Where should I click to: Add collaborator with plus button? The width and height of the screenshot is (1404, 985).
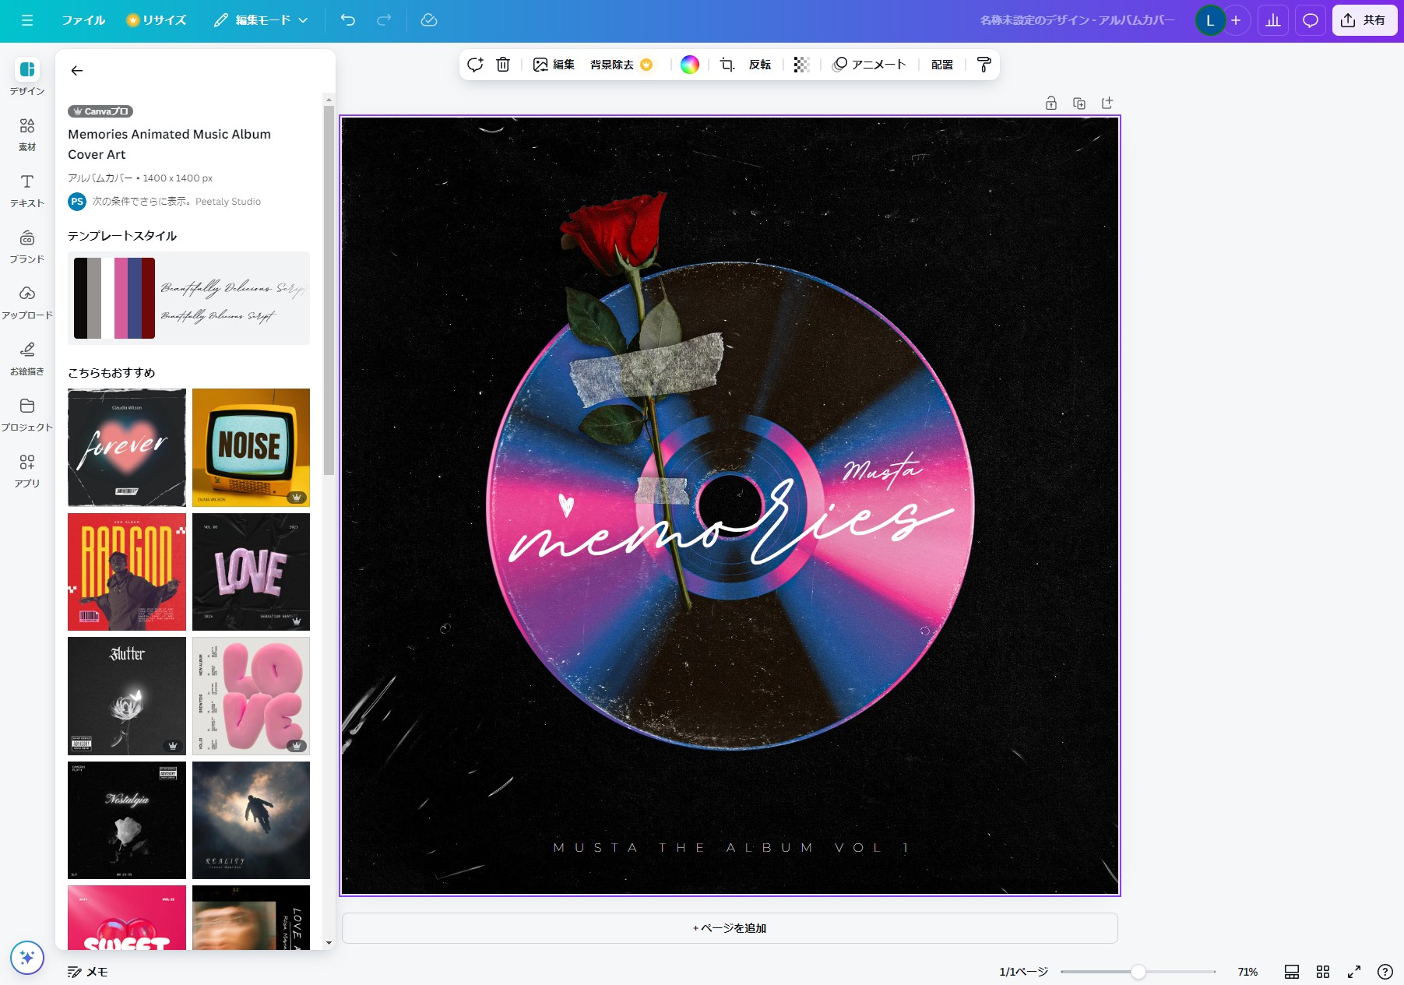click(x=1236, y=20)
